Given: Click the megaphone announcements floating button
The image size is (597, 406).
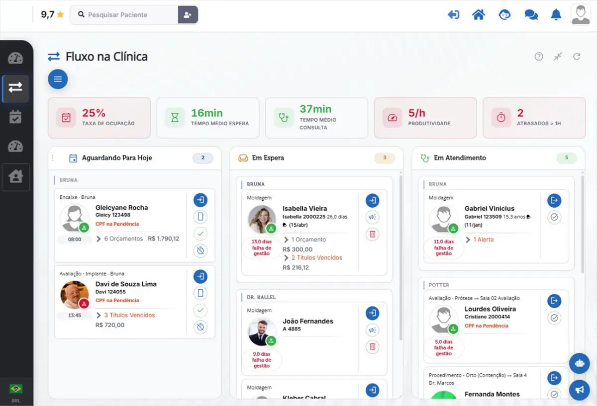Looking at the screenshot, I should [579, 390].
